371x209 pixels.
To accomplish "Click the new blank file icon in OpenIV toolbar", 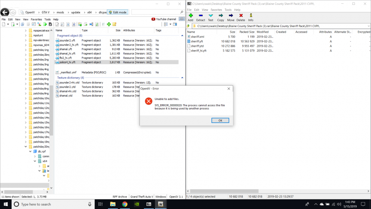I will pyautogui.click(x=4, y=25).
